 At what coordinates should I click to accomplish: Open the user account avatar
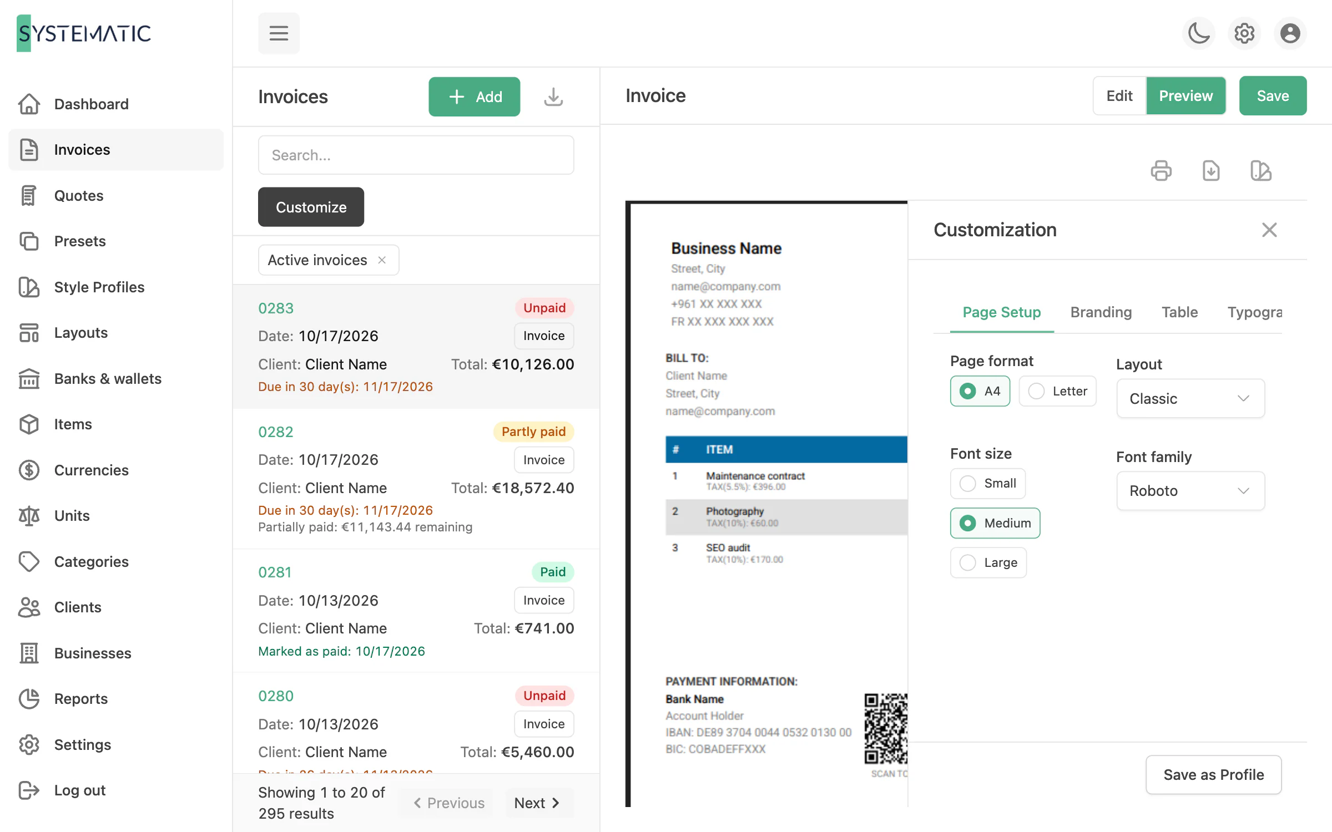coord(1290,33)
